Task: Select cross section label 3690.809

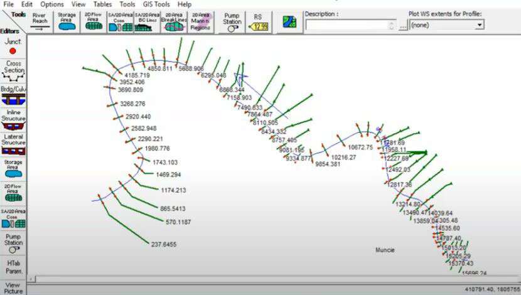Action: pos(131,90)
